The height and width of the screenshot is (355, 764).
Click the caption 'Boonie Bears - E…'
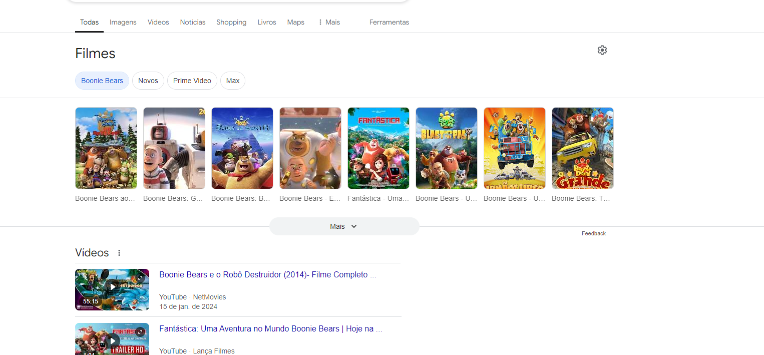click(310, 198)
